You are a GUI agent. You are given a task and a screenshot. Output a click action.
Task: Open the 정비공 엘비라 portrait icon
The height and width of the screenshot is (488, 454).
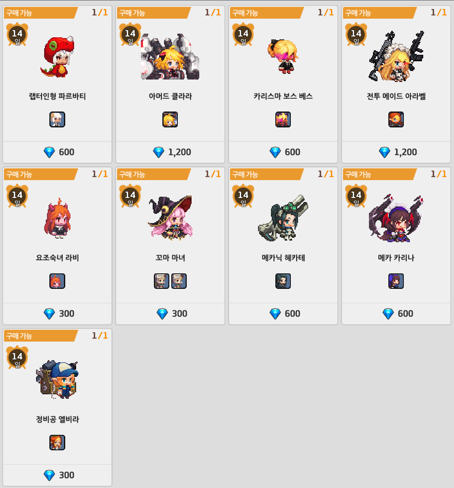(57, 442)
